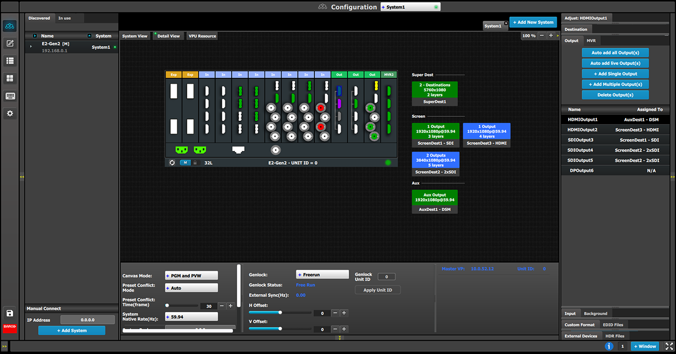The height and width of the screenshot is (354, 676).
Task: Toggle fullscreen with the expand icon
Action: coord(668,346)
